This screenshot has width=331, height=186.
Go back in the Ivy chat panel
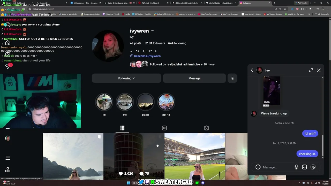[252, 70]
